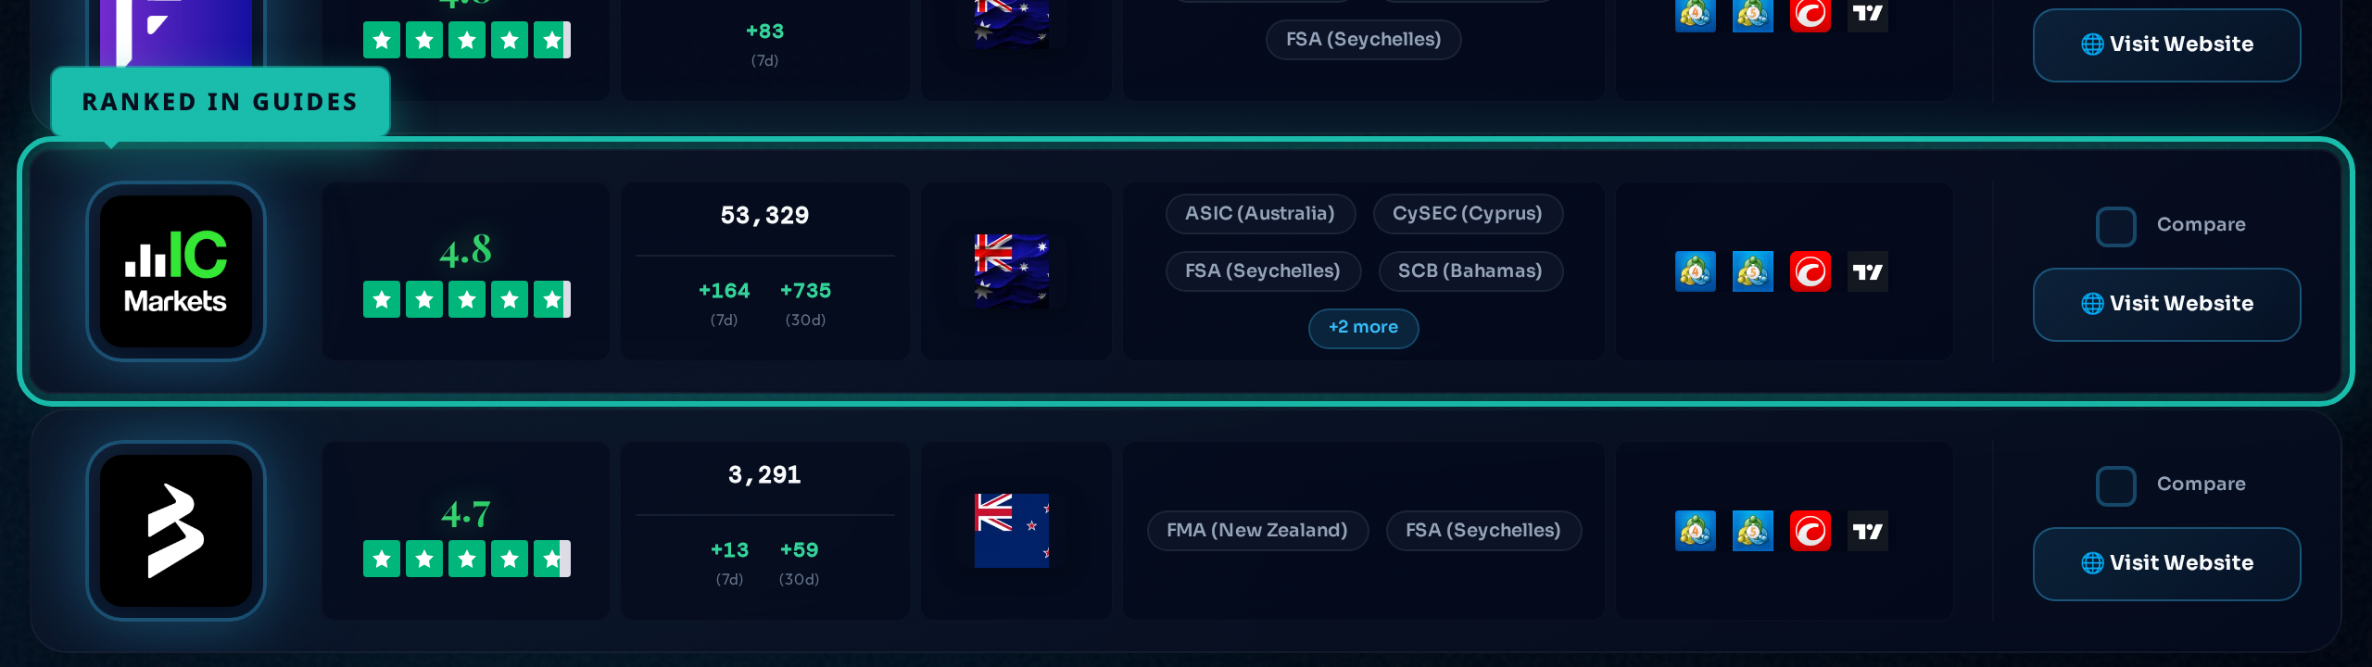Select the FMA (New Zealand) regulation tag

point(1257,531)
